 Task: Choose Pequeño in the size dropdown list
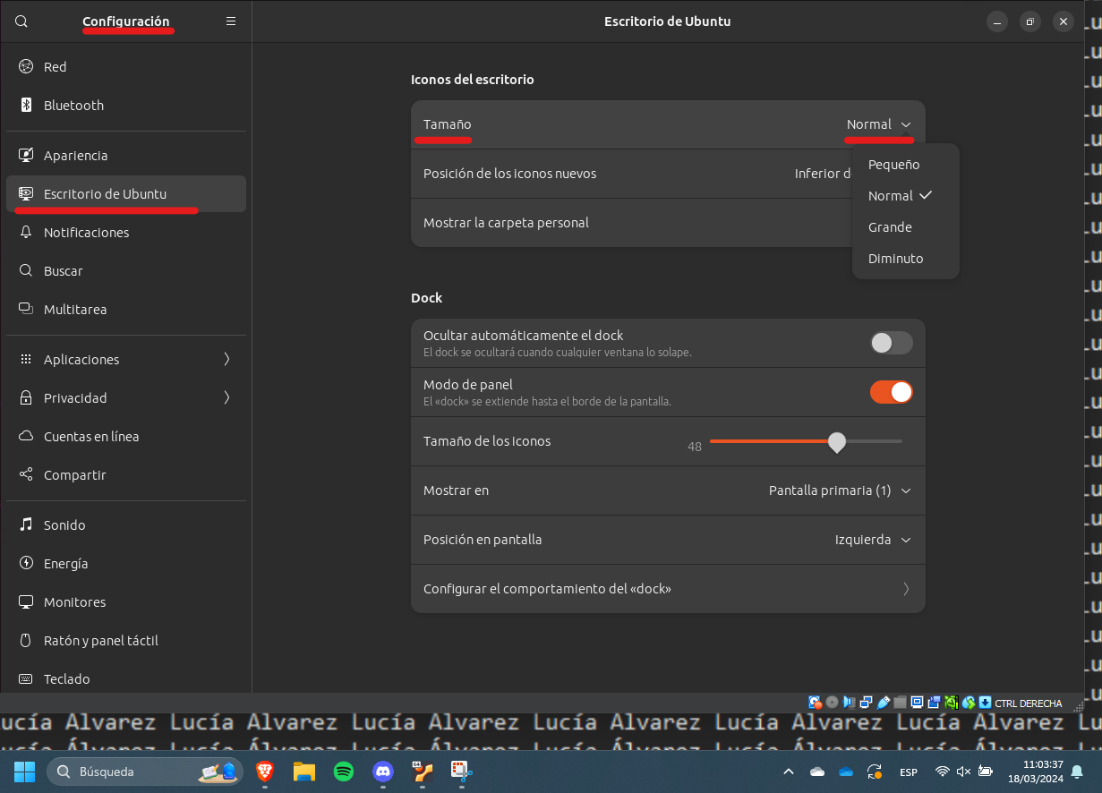pyautogui.click(x=893, y=165)
